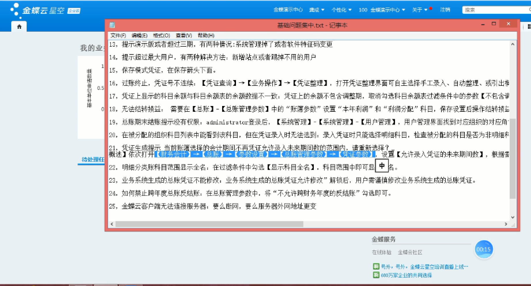Open the 关于 dropdown menu

pyautogui.click(x=419, y=10)
